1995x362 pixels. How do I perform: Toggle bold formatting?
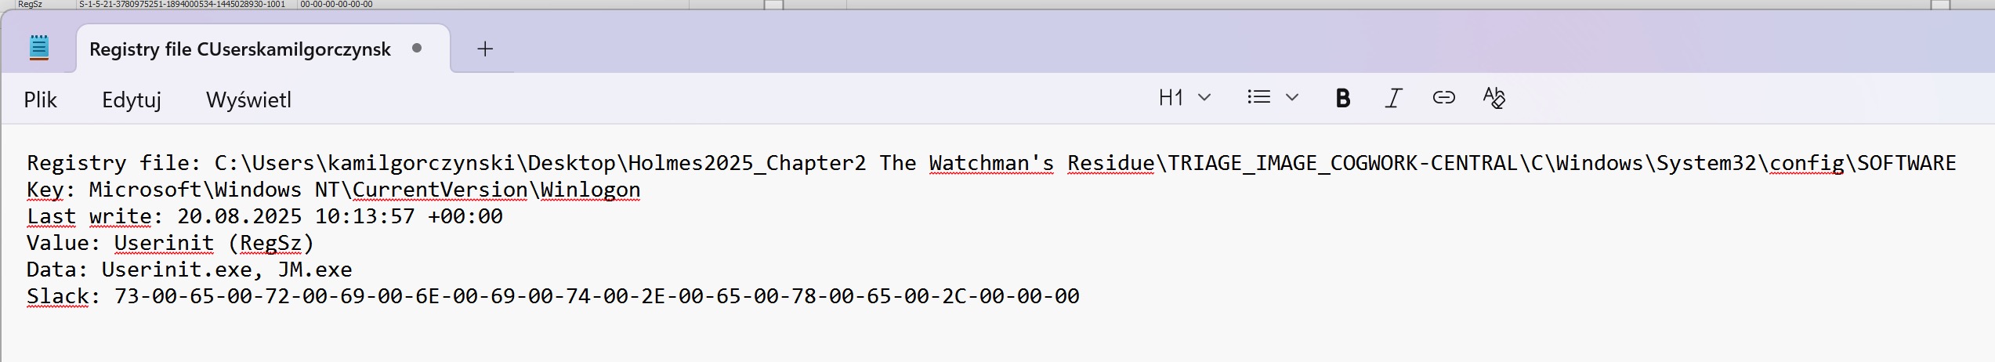point(1342,98)
